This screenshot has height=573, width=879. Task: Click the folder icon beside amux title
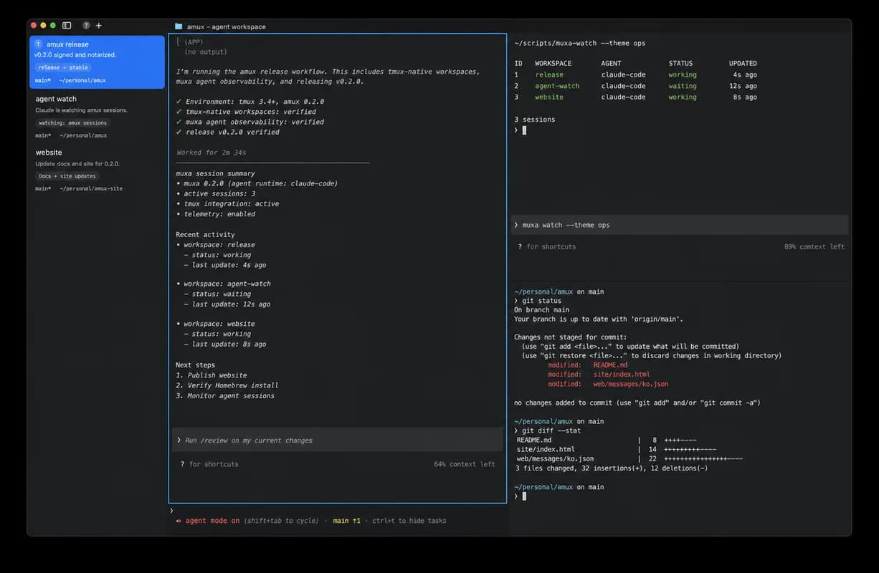coord(179,27)
